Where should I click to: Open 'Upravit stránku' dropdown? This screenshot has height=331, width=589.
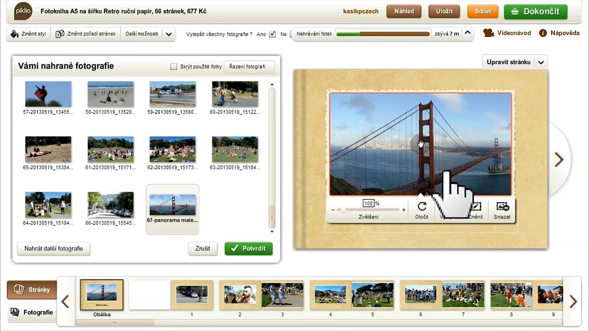[x=541, y=62]
